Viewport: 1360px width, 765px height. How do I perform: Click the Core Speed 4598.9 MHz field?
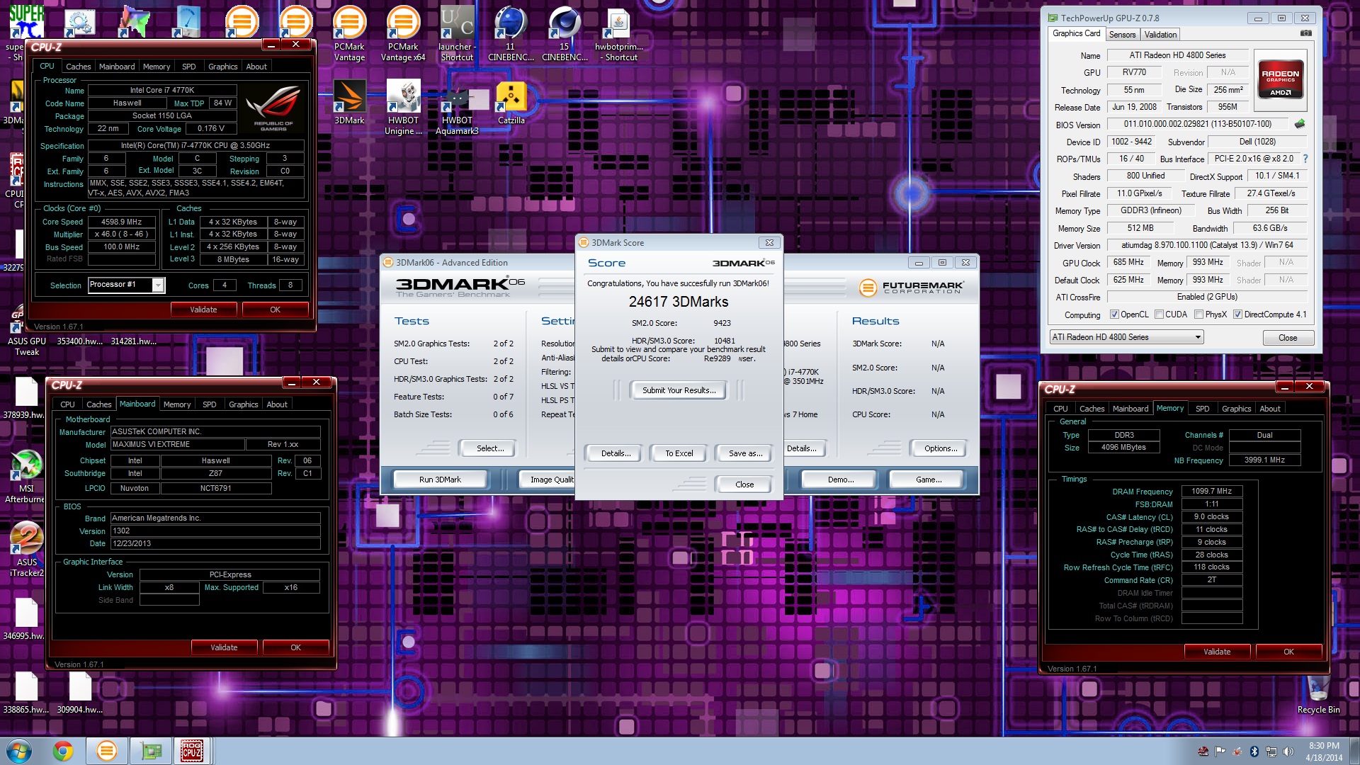[x=121, y=222]
